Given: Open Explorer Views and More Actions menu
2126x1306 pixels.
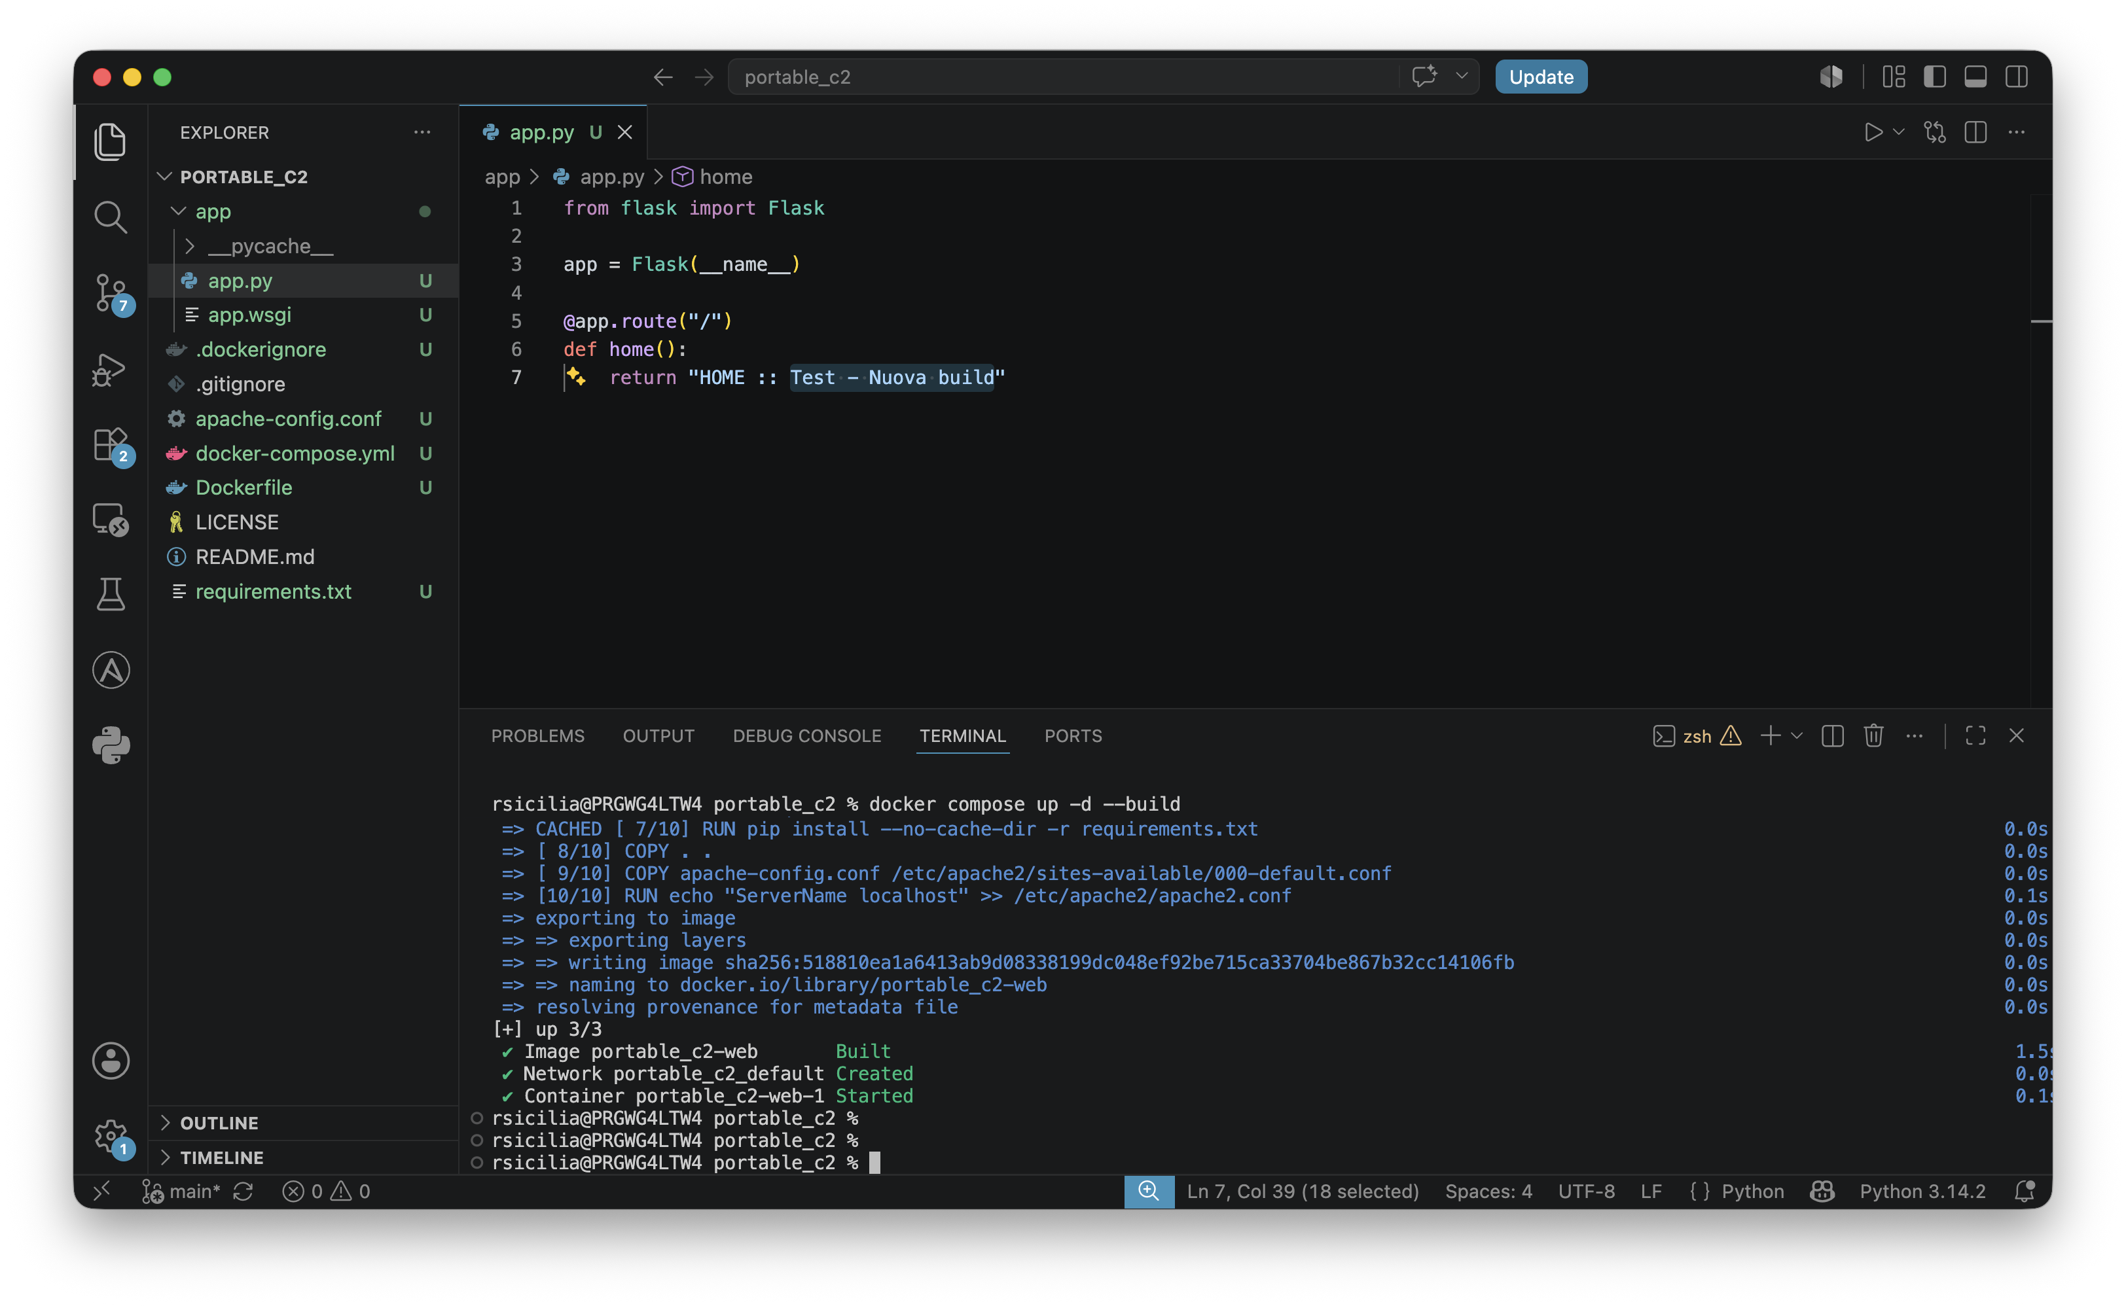Looking at the screenshot, I should coord(422,132).
